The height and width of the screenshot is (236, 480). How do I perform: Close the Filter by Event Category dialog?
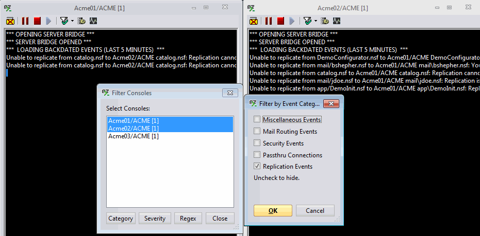332,104
